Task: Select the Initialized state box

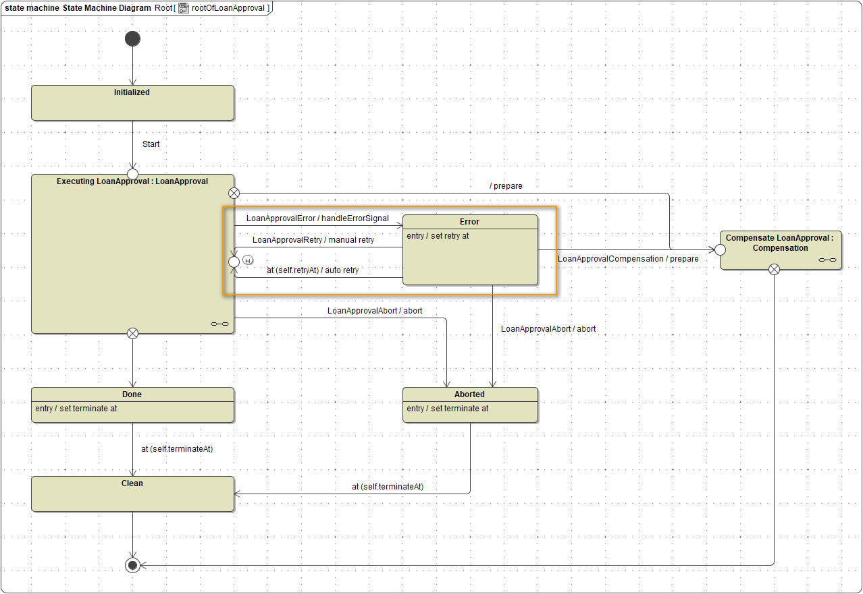Action: [132, 102]
